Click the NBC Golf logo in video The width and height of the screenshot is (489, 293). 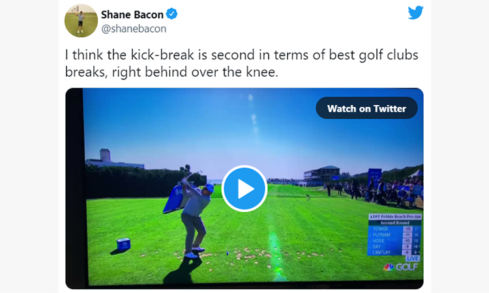pos(400,267)
